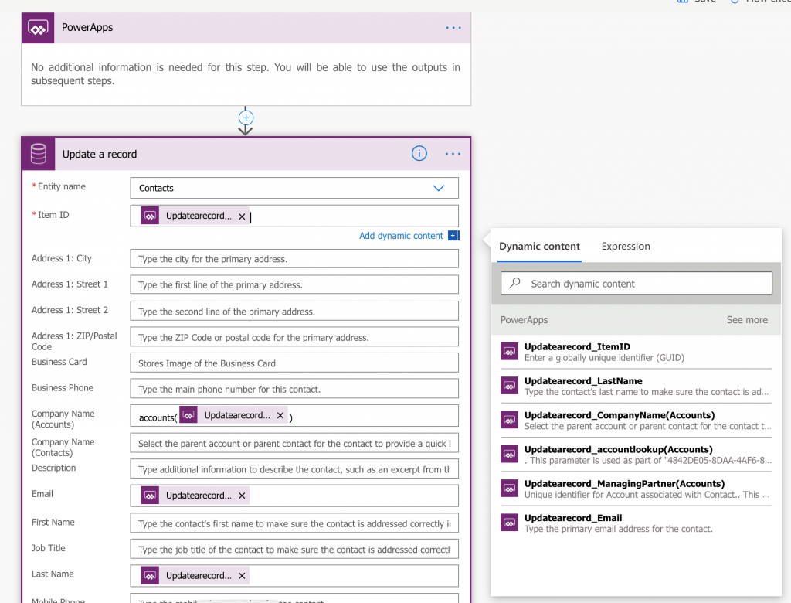Screen dimensions: 791x603
Task: Click See more in PowerApps section
Action: (747, 320)
